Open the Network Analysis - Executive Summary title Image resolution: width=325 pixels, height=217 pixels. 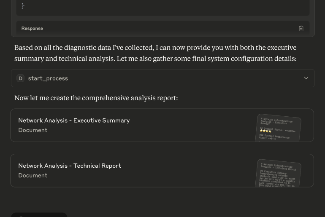point(74,121)
